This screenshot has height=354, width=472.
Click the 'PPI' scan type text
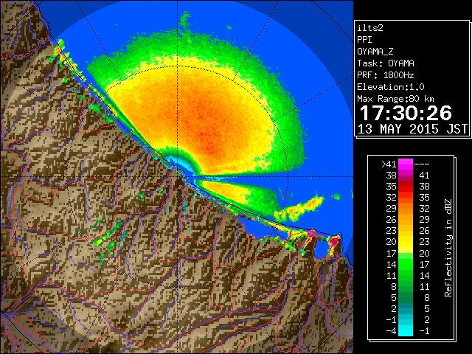coord(364,40)
